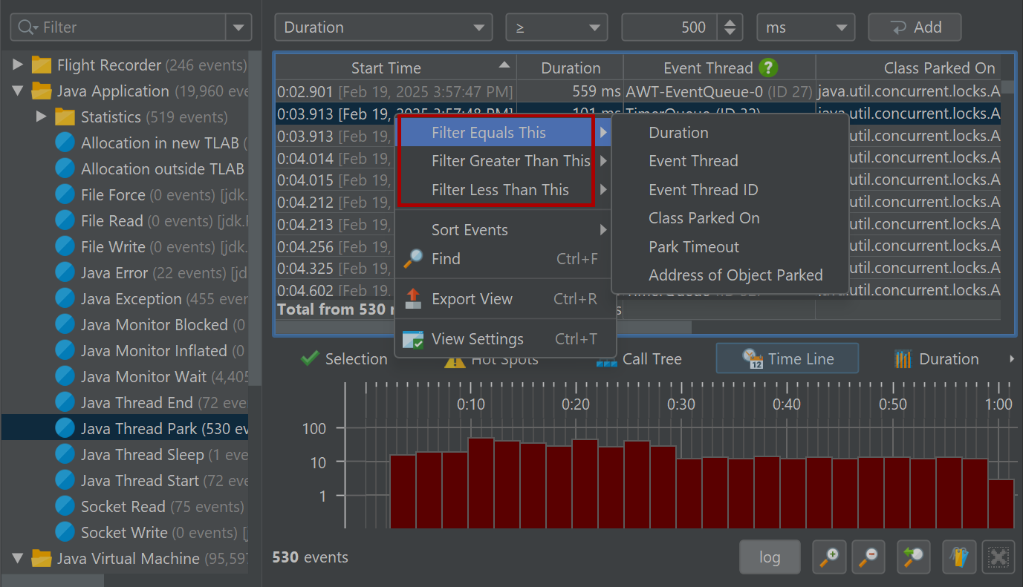Sort by the Start Time column header

coord(395,68)
